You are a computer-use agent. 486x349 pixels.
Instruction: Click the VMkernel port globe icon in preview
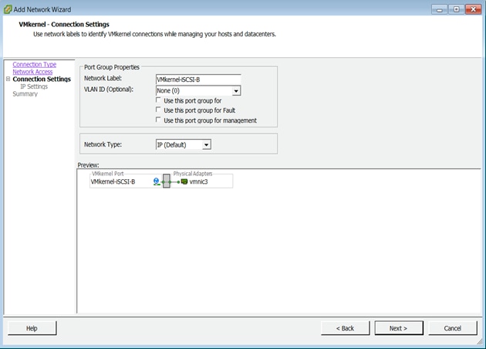pyautogui.click(x=157, y=181)
